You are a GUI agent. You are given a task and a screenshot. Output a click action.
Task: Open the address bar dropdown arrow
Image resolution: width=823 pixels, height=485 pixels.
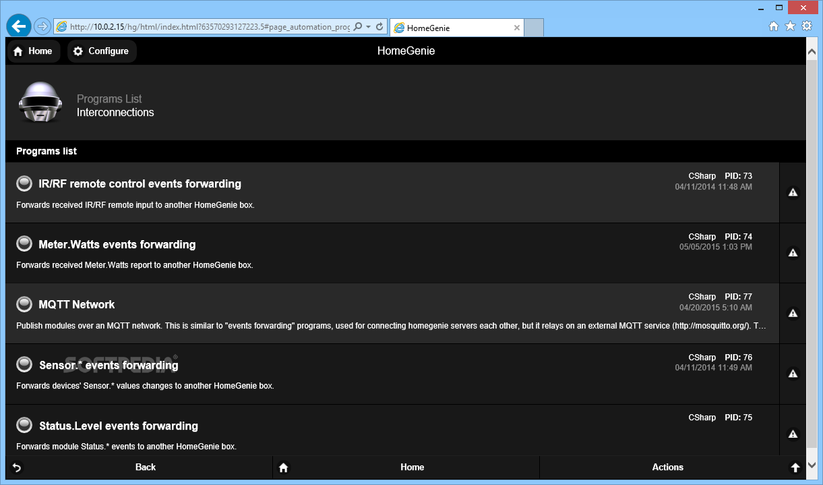click(369, 27)
